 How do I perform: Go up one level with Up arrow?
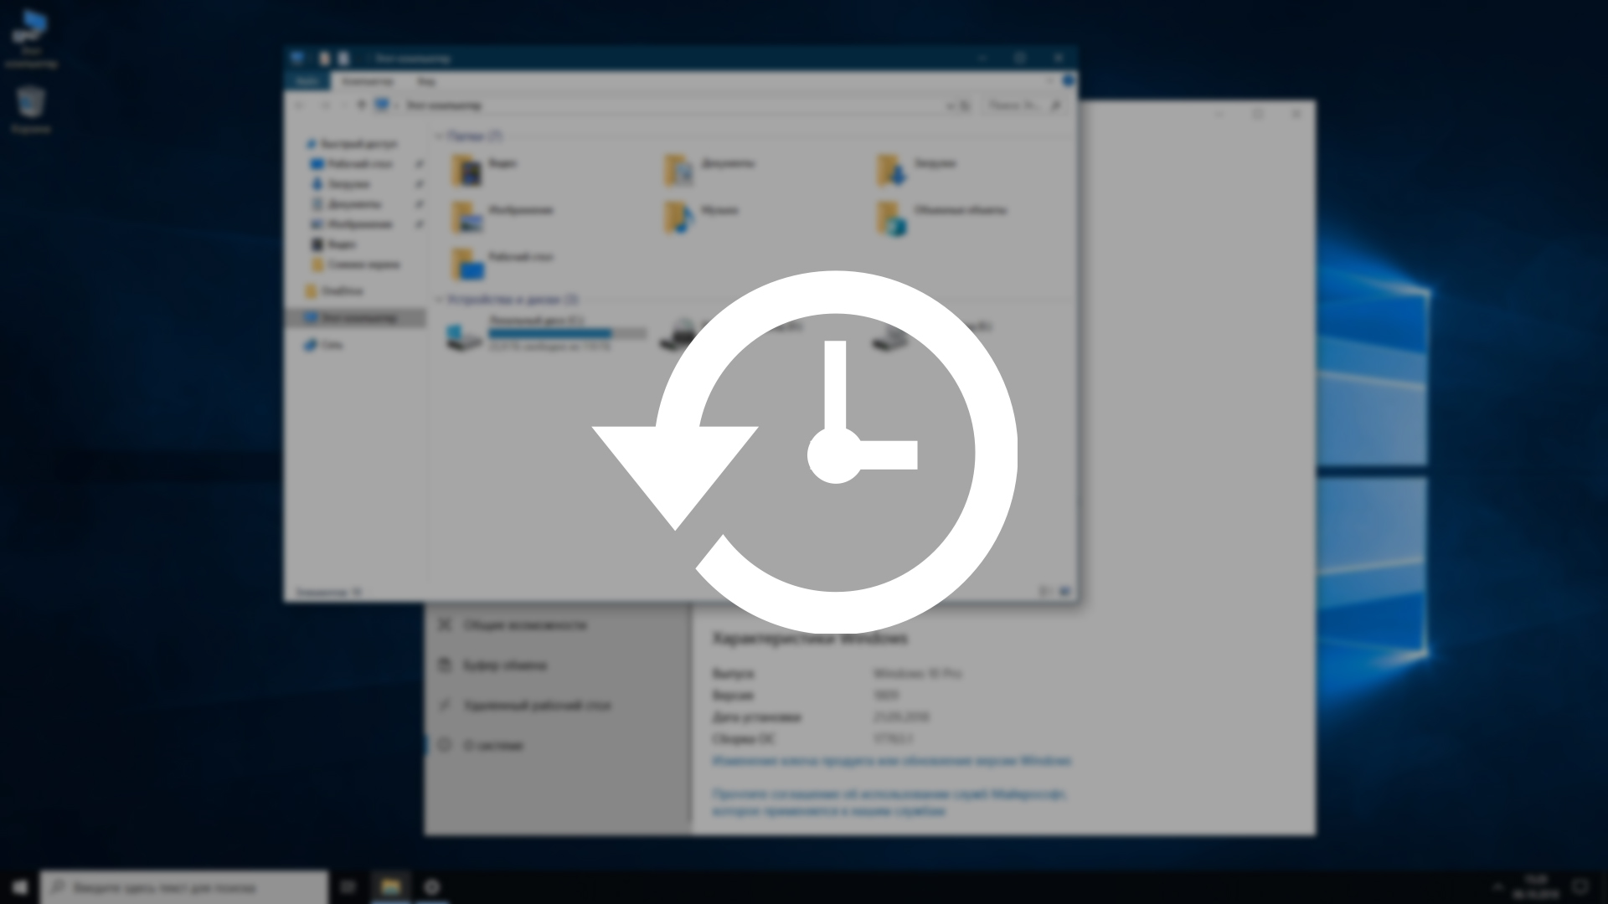[x=362, y=105]
